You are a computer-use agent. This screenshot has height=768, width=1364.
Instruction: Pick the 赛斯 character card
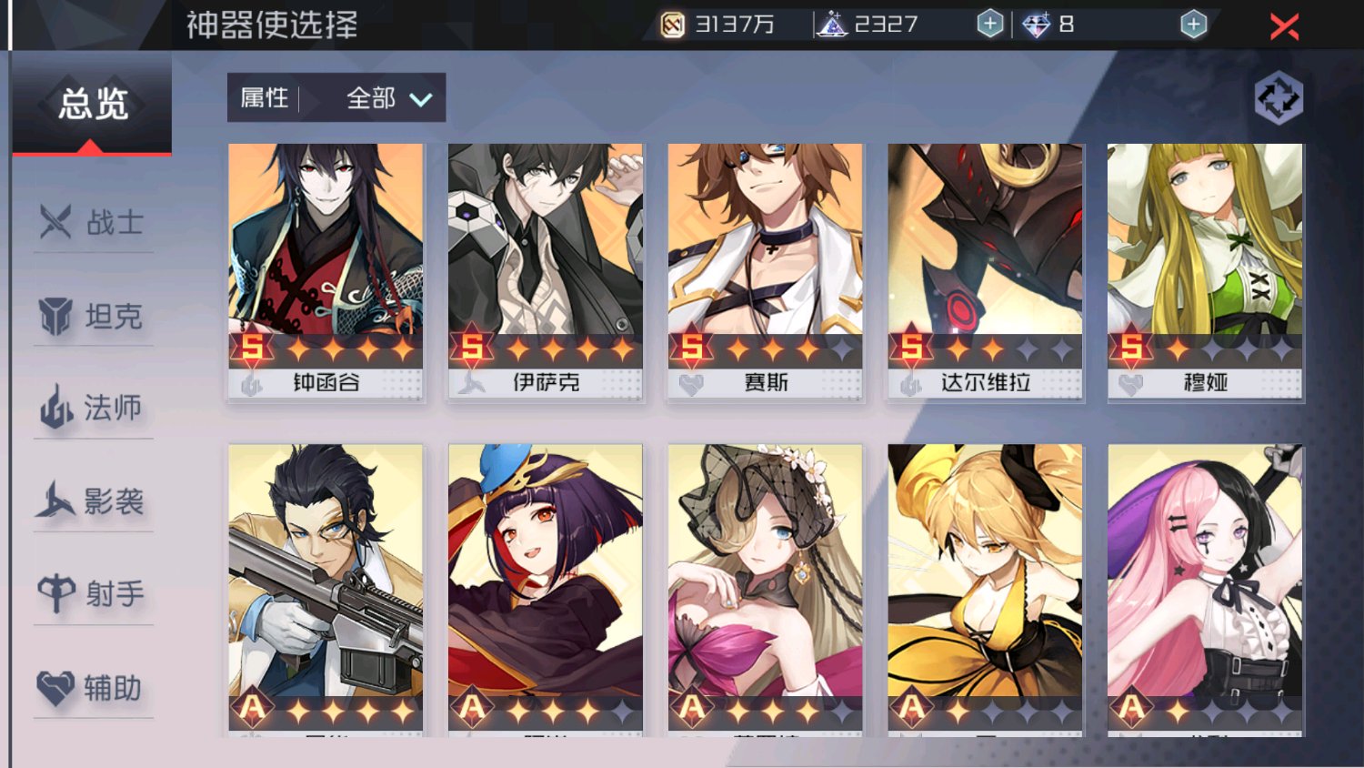coord(766,272)
